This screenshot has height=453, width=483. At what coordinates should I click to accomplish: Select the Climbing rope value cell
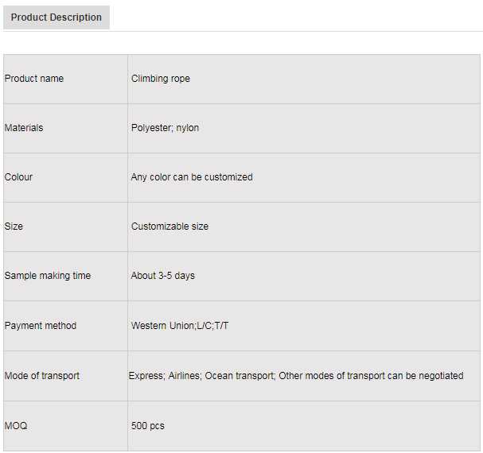coord(161,79)
